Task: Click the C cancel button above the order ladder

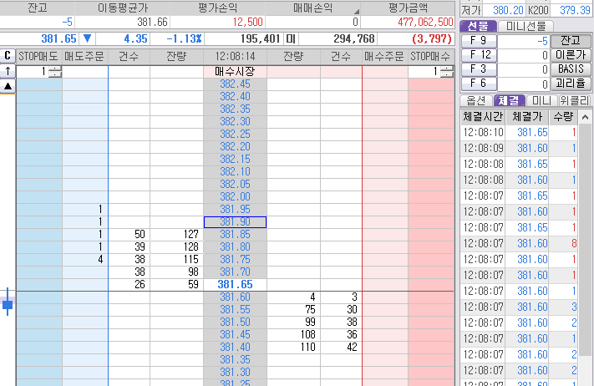Action: pyautogui.click(x=8, y=56)
